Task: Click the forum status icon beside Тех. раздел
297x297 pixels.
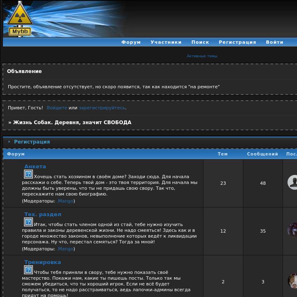Action: (x=28, y=222)
